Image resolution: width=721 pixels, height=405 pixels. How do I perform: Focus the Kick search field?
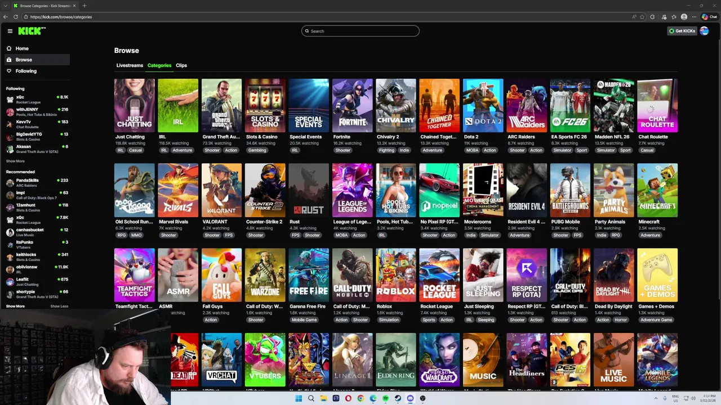(x=360, y=31)
